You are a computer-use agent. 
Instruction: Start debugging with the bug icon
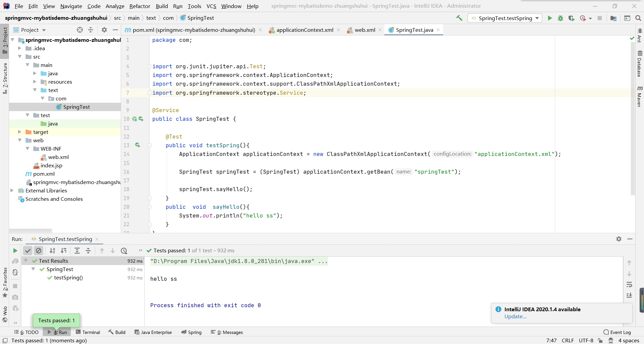click(560, 18)
